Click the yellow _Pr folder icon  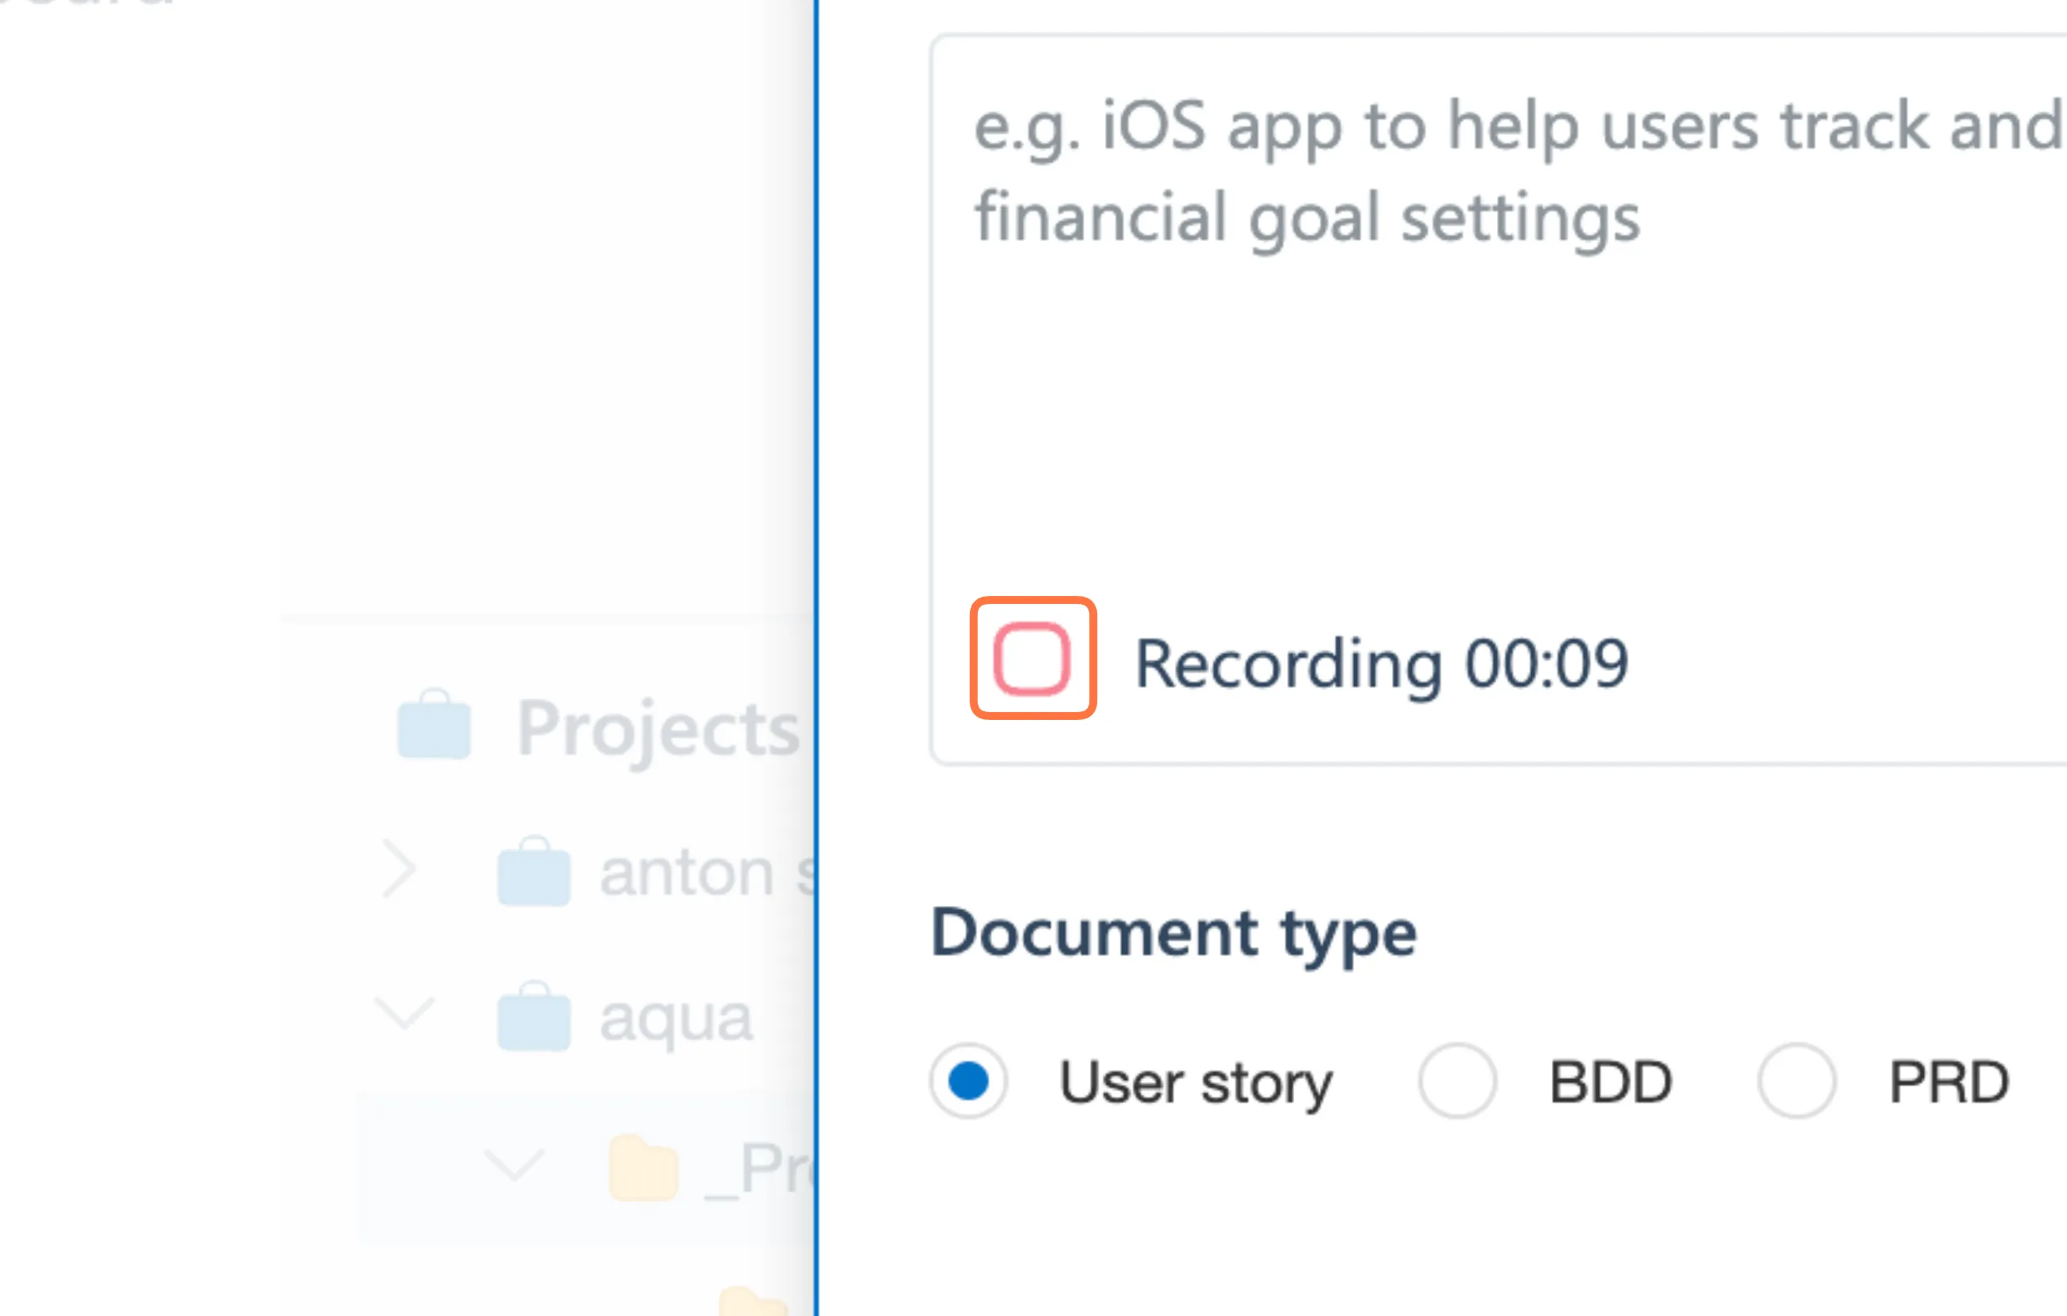(x=643, y=1167)
